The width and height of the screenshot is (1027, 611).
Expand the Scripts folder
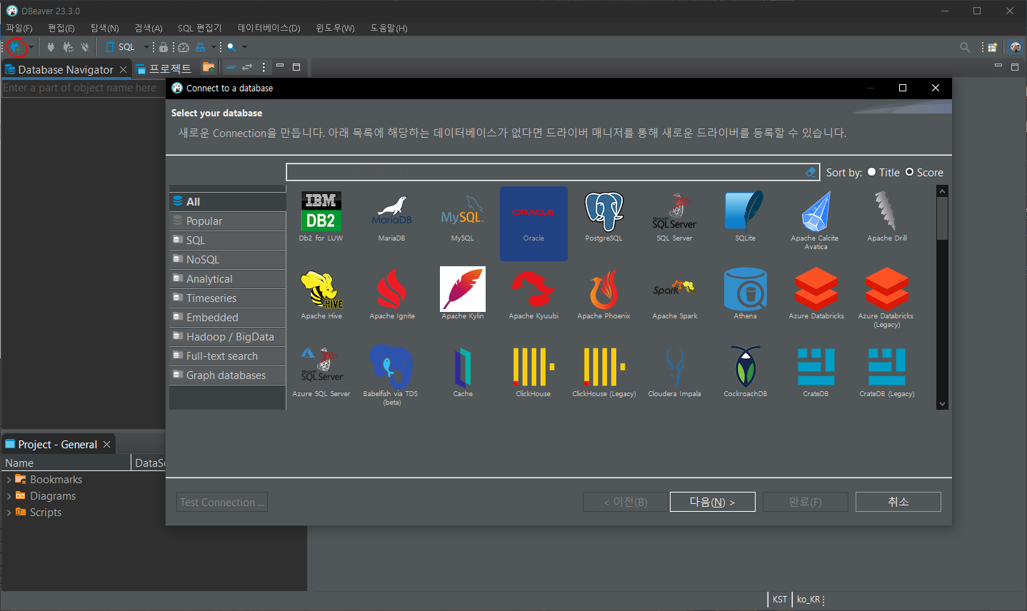coord(9,512)
